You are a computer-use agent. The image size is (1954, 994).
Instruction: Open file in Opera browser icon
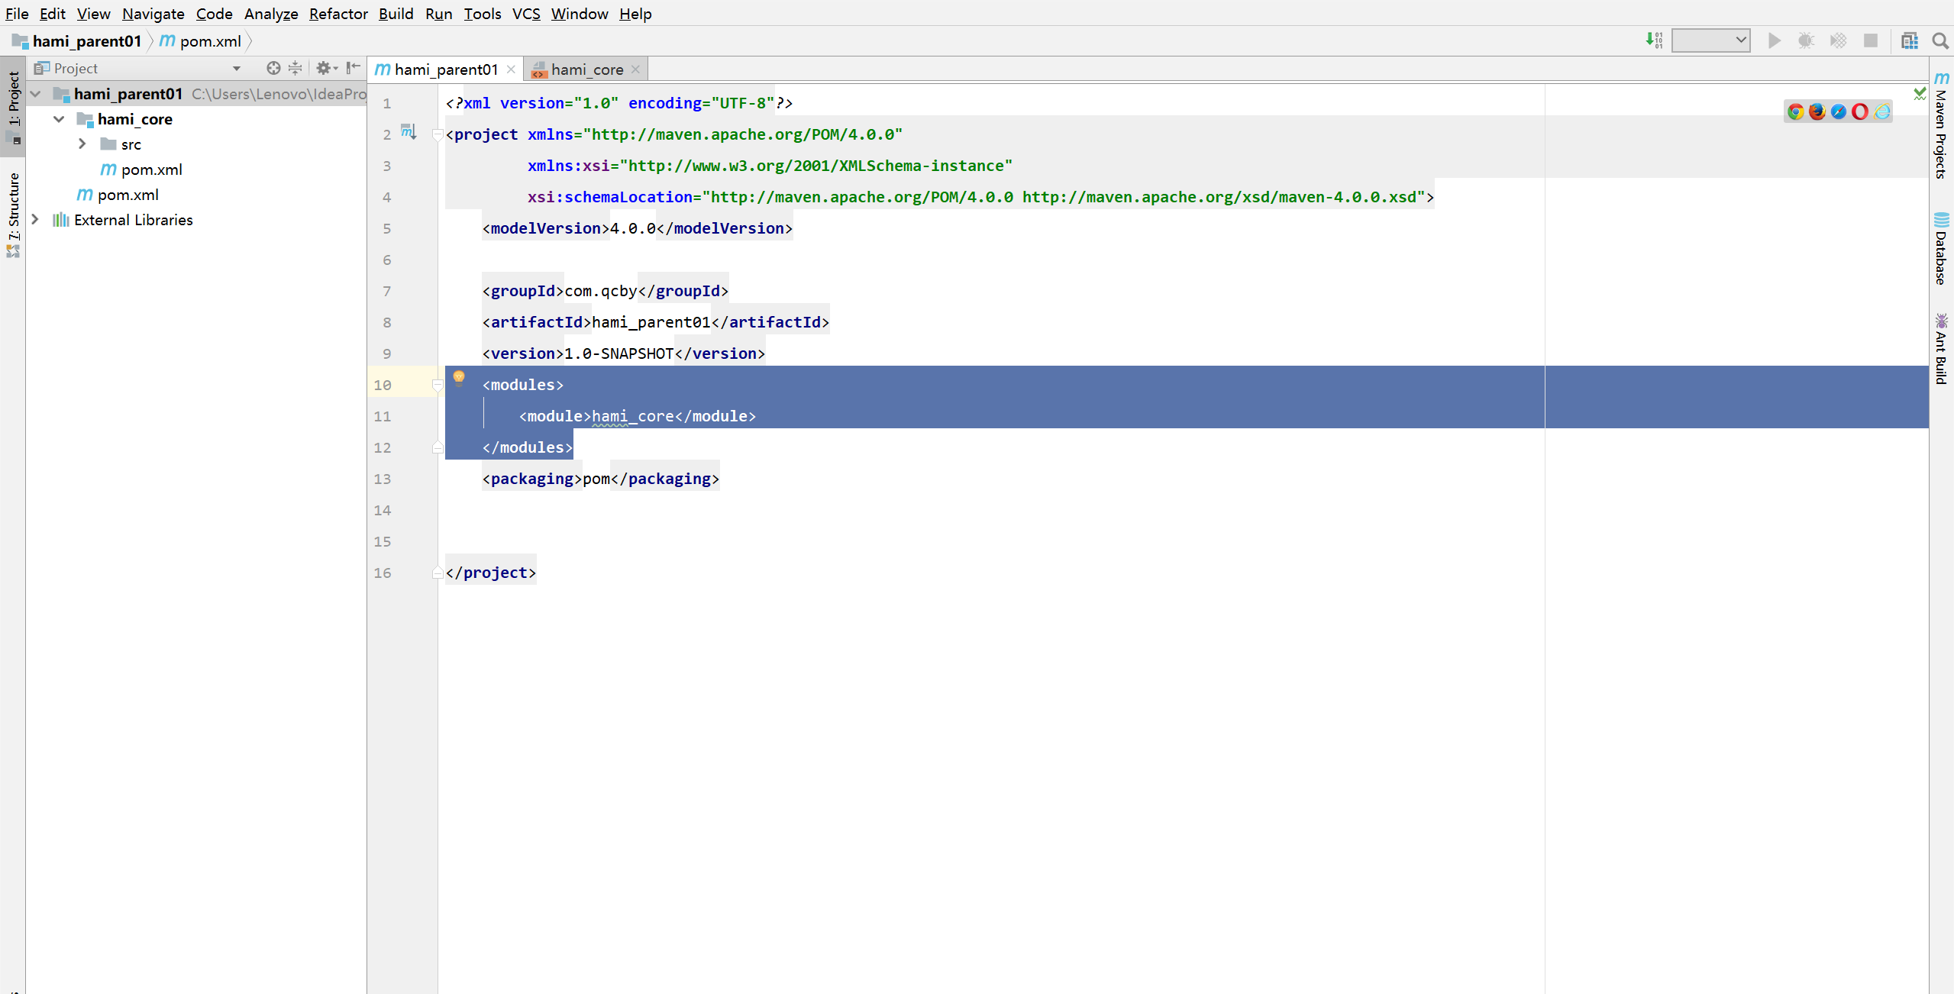(1860, 111)
